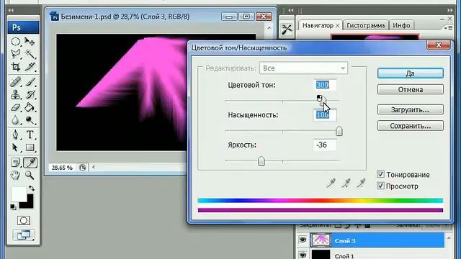461x259 pixels.
Task: Click status bar icon beside zoom percentage
Action: (82, 168)
